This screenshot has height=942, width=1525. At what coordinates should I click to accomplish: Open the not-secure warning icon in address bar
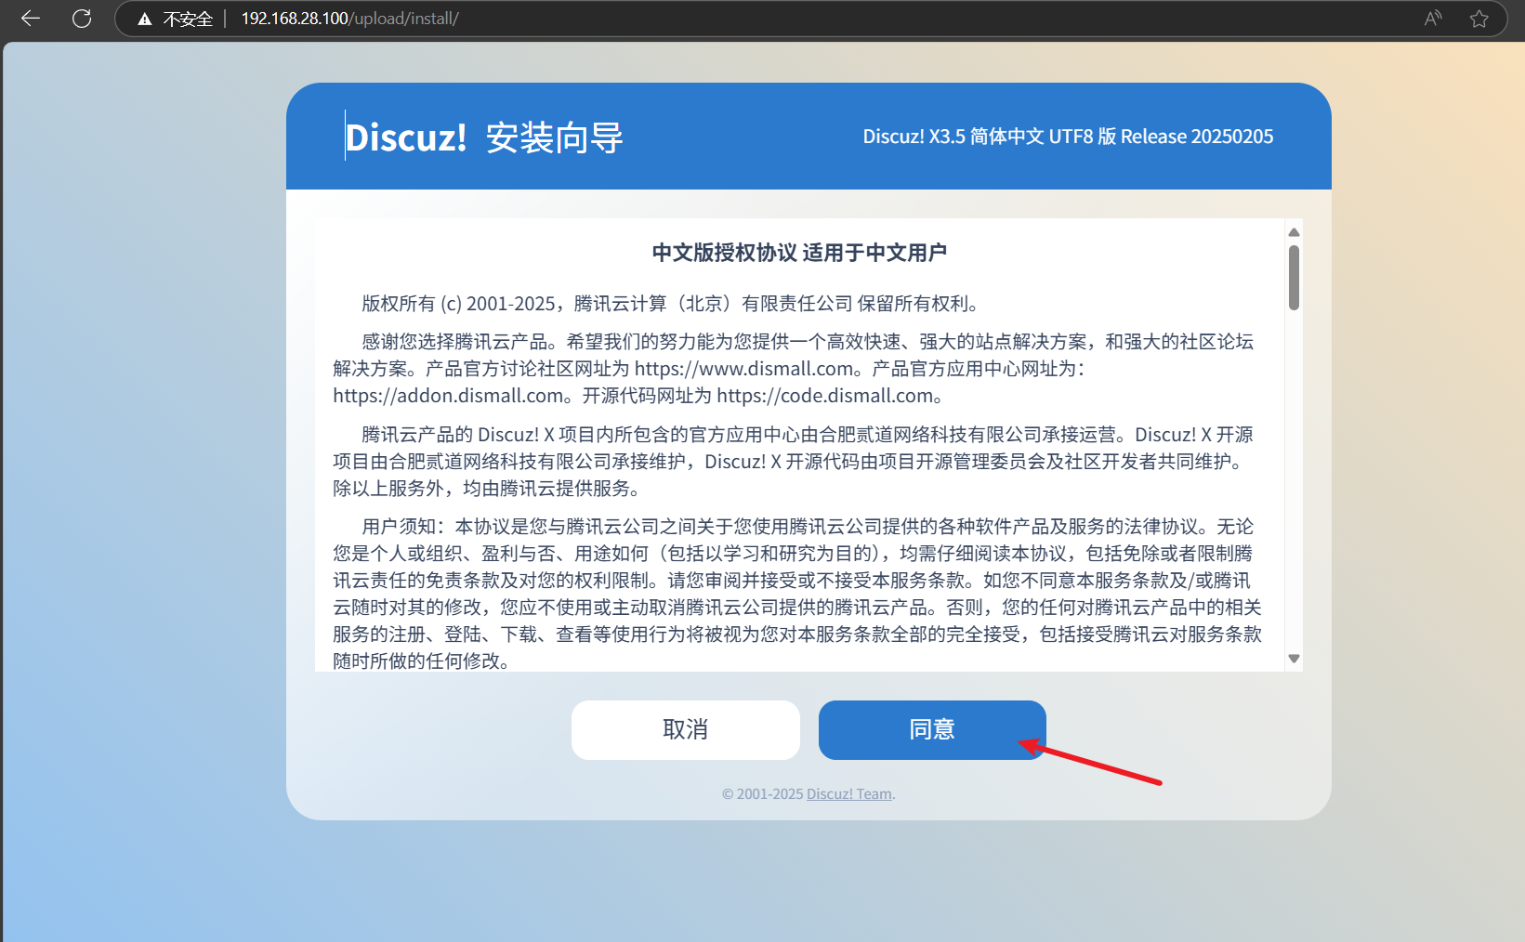145,19
